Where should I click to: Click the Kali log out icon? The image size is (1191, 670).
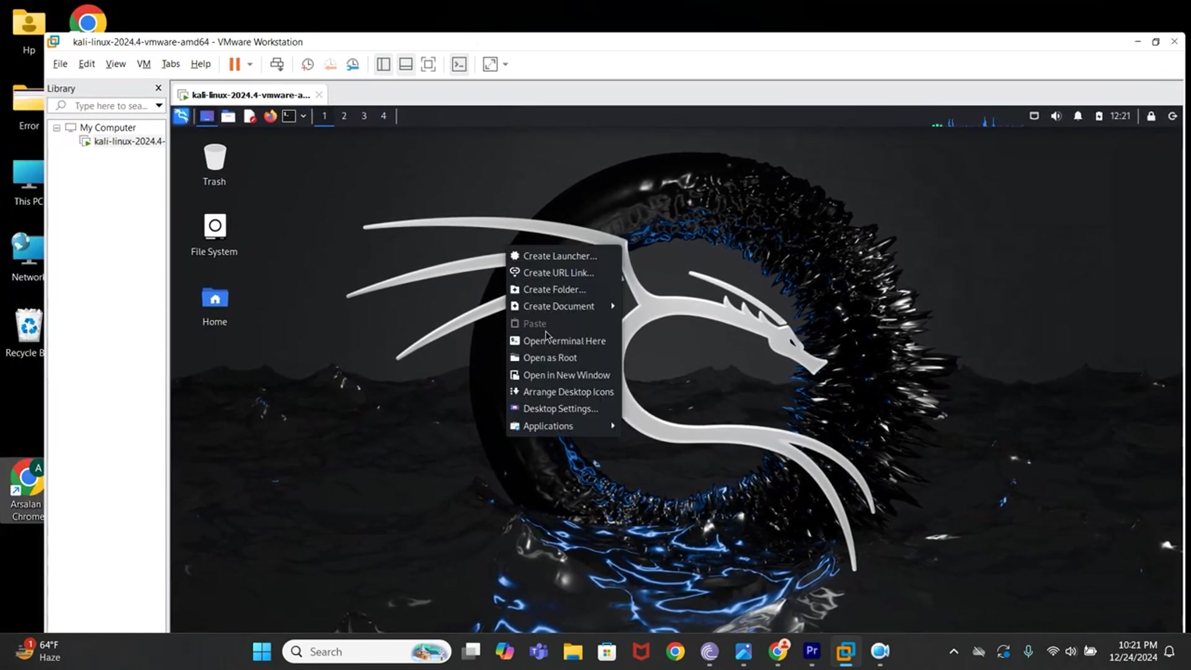pyautogui.click(x=1172, y=116)
